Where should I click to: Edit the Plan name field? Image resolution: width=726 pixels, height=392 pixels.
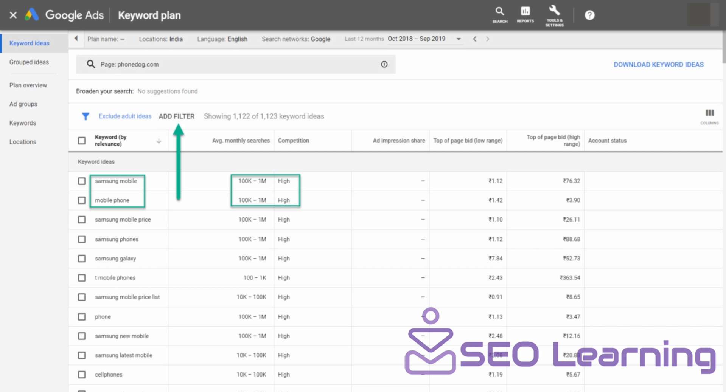point(106,39)
